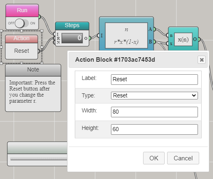Click the Reset action button block
This screenshot has height=179, width=213.
[22, 51]
